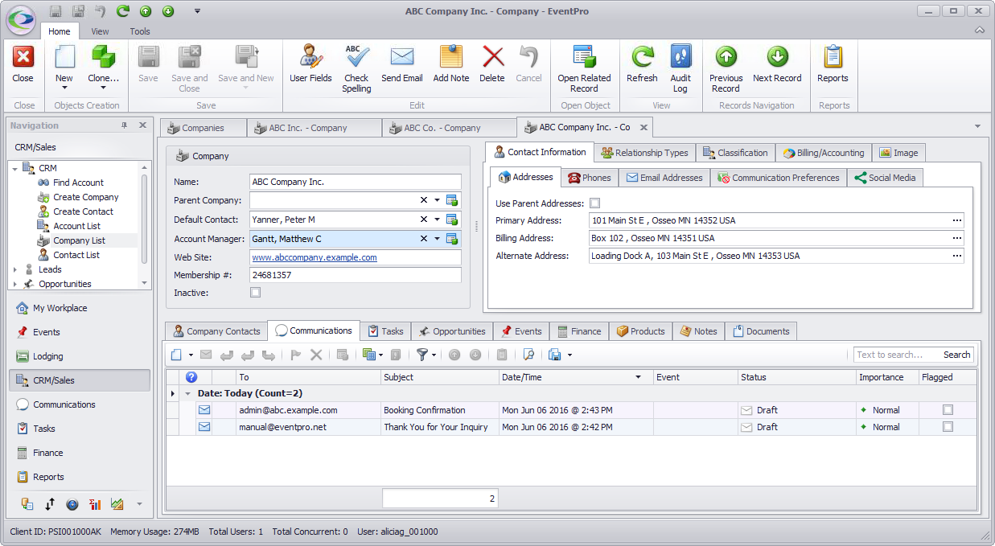Image resolution: width=995 pixels, height=546 pixels.
Task: Click the Membership # field
Action: (x=355, y=275)
